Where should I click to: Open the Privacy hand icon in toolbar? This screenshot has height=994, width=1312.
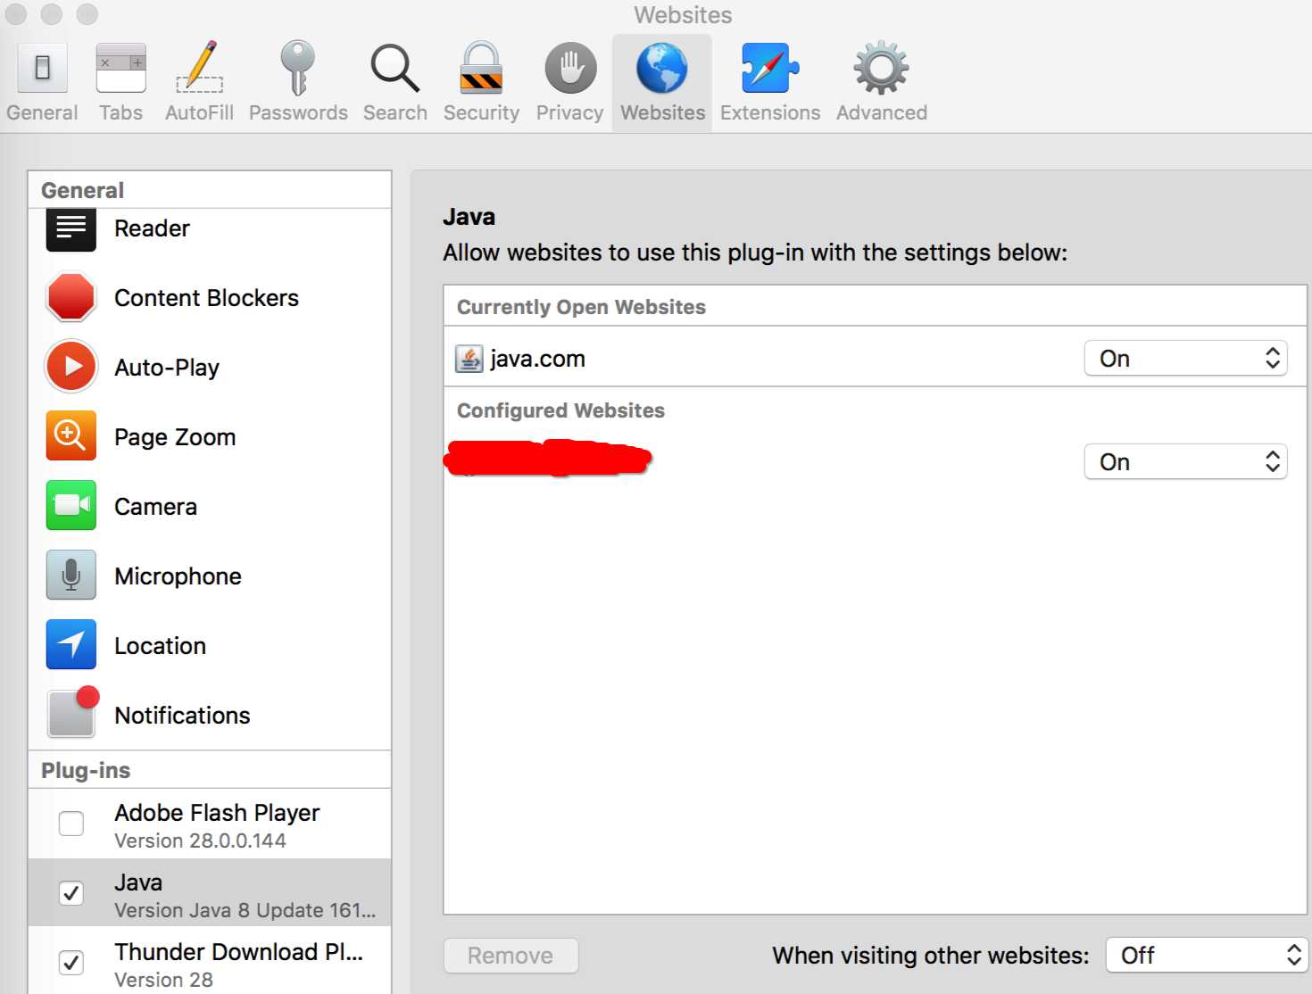570,69
